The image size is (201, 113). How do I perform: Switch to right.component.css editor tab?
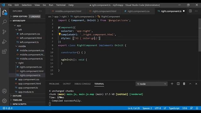(x=137, y=11)
